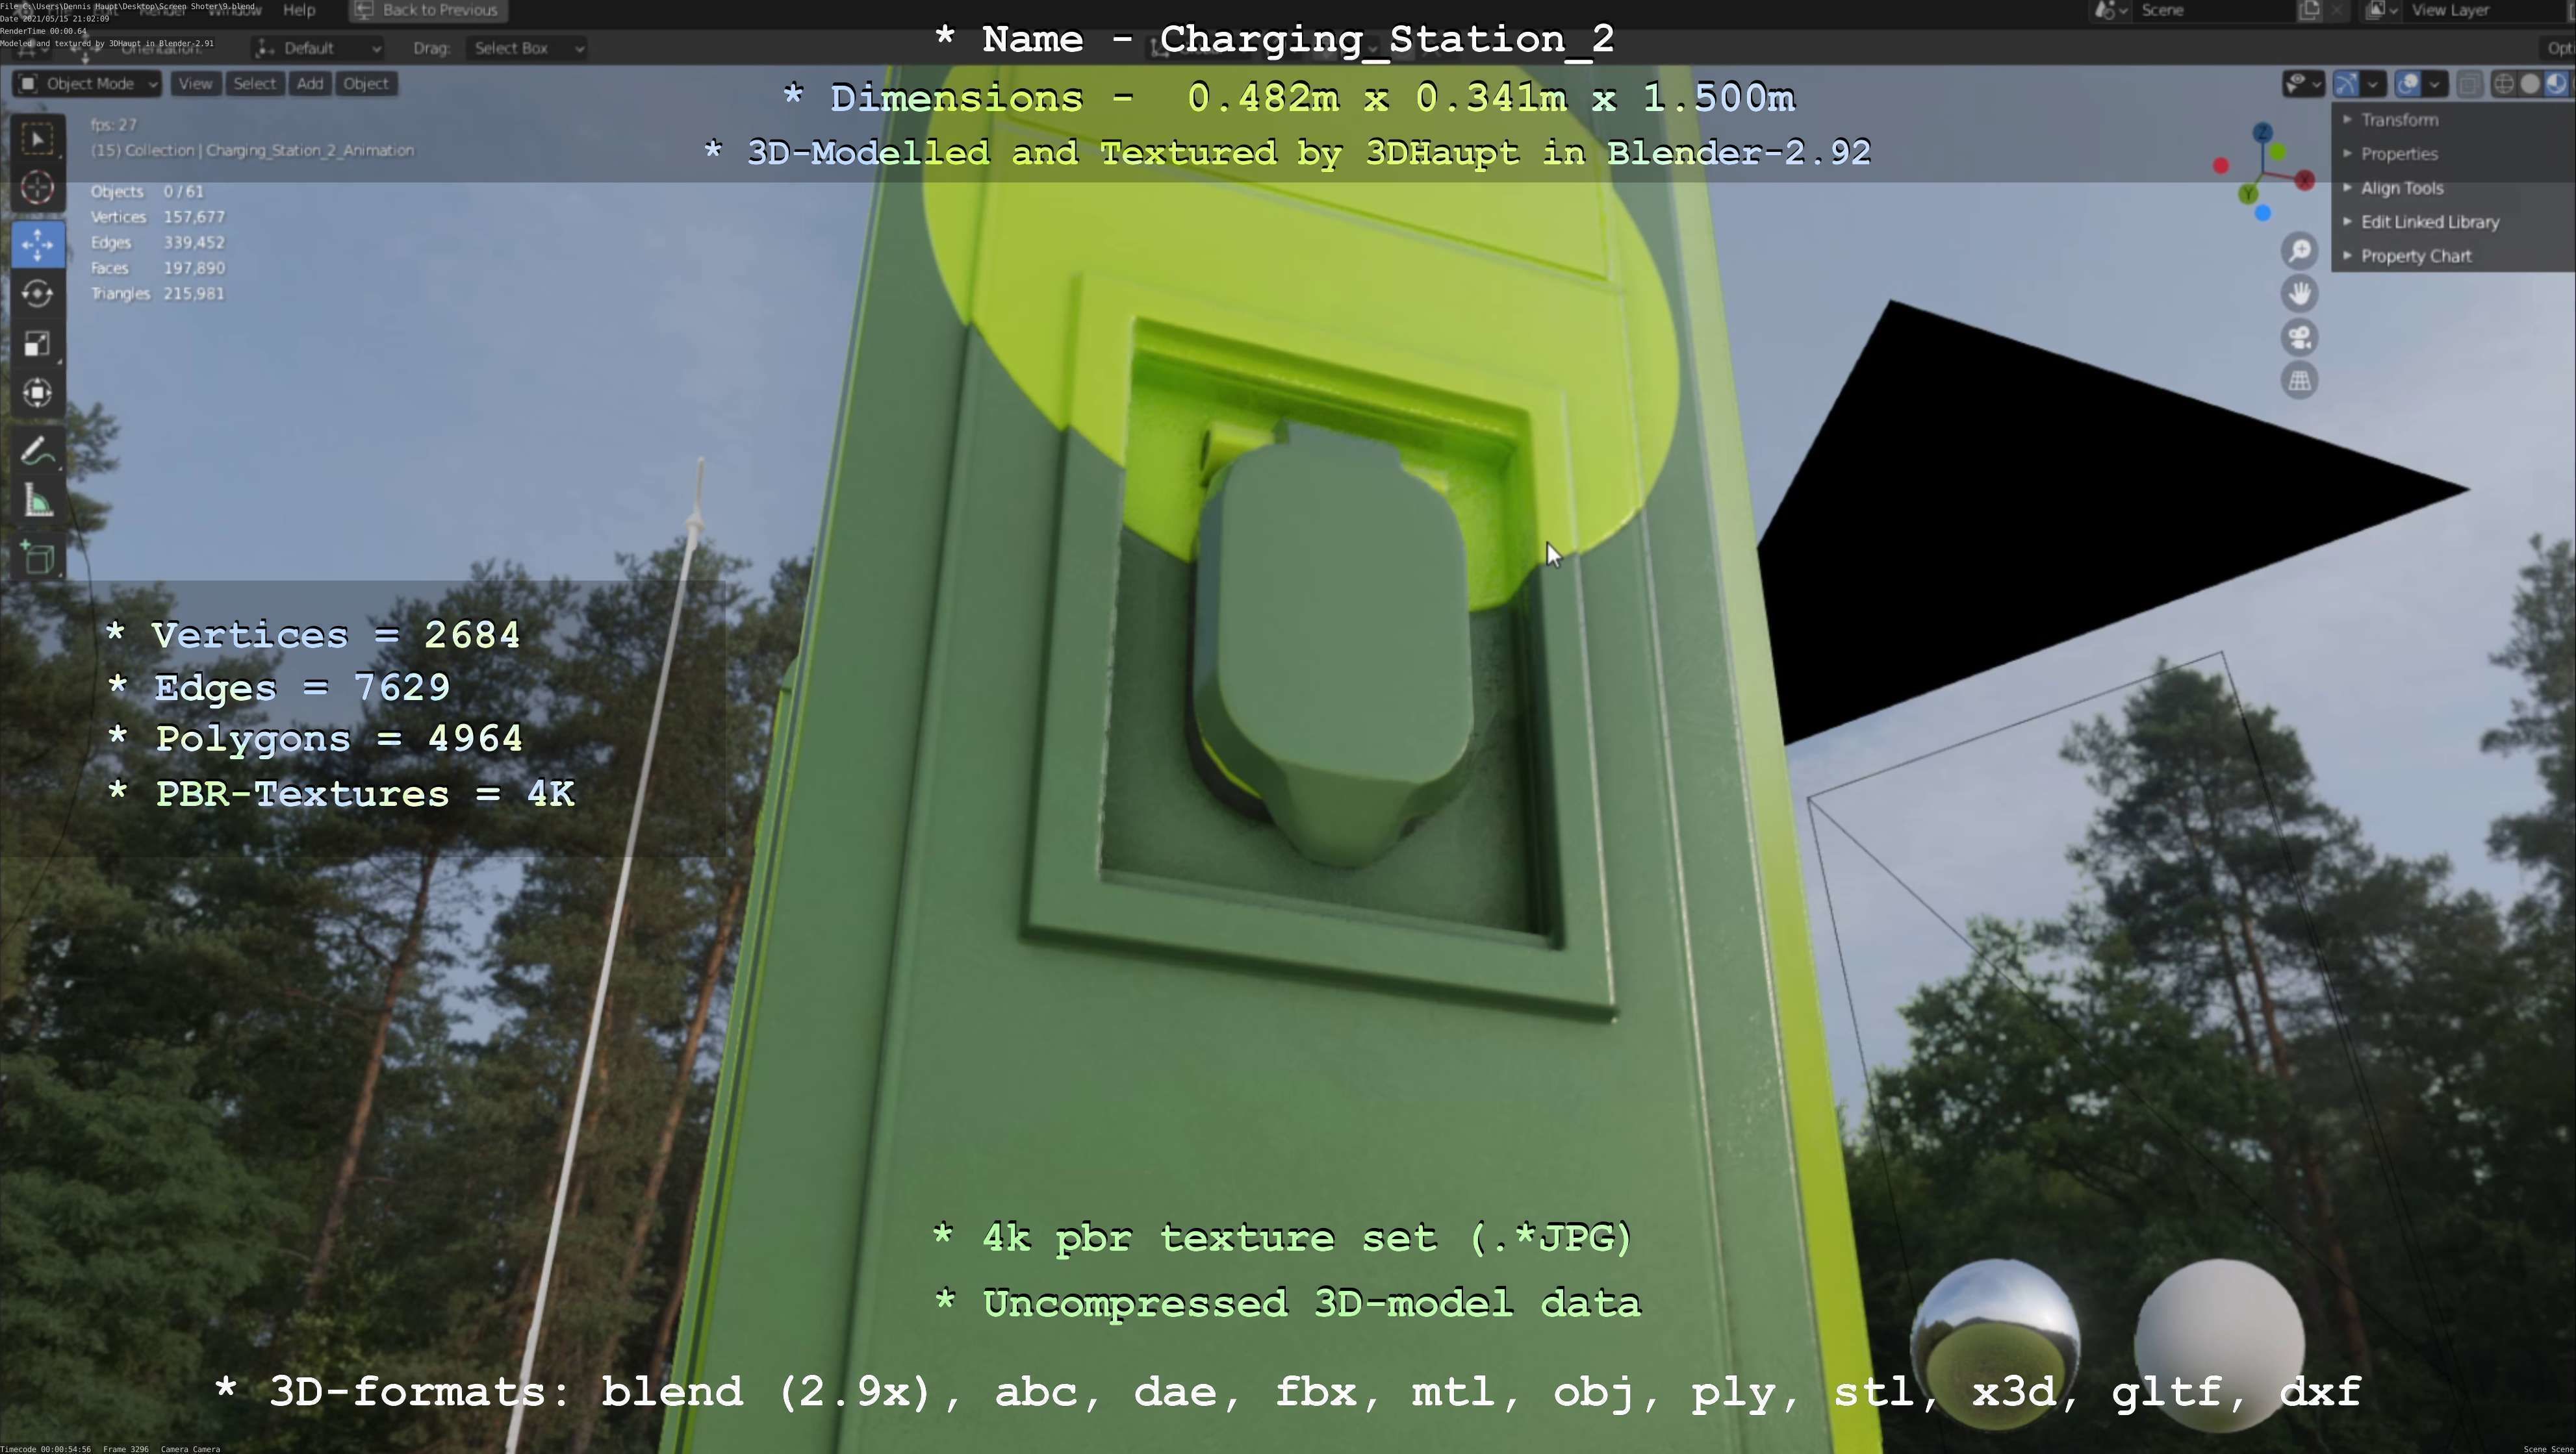Screen dimensions: 2576x1454
Task: Click the 'Triangles 215,981' statistic
Action: tap(158, 294)
